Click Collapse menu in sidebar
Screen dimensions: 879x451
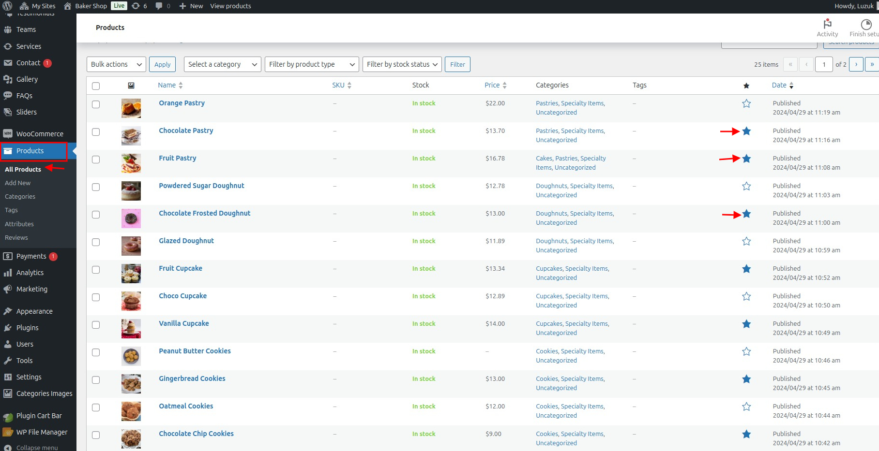coord(37,448)
